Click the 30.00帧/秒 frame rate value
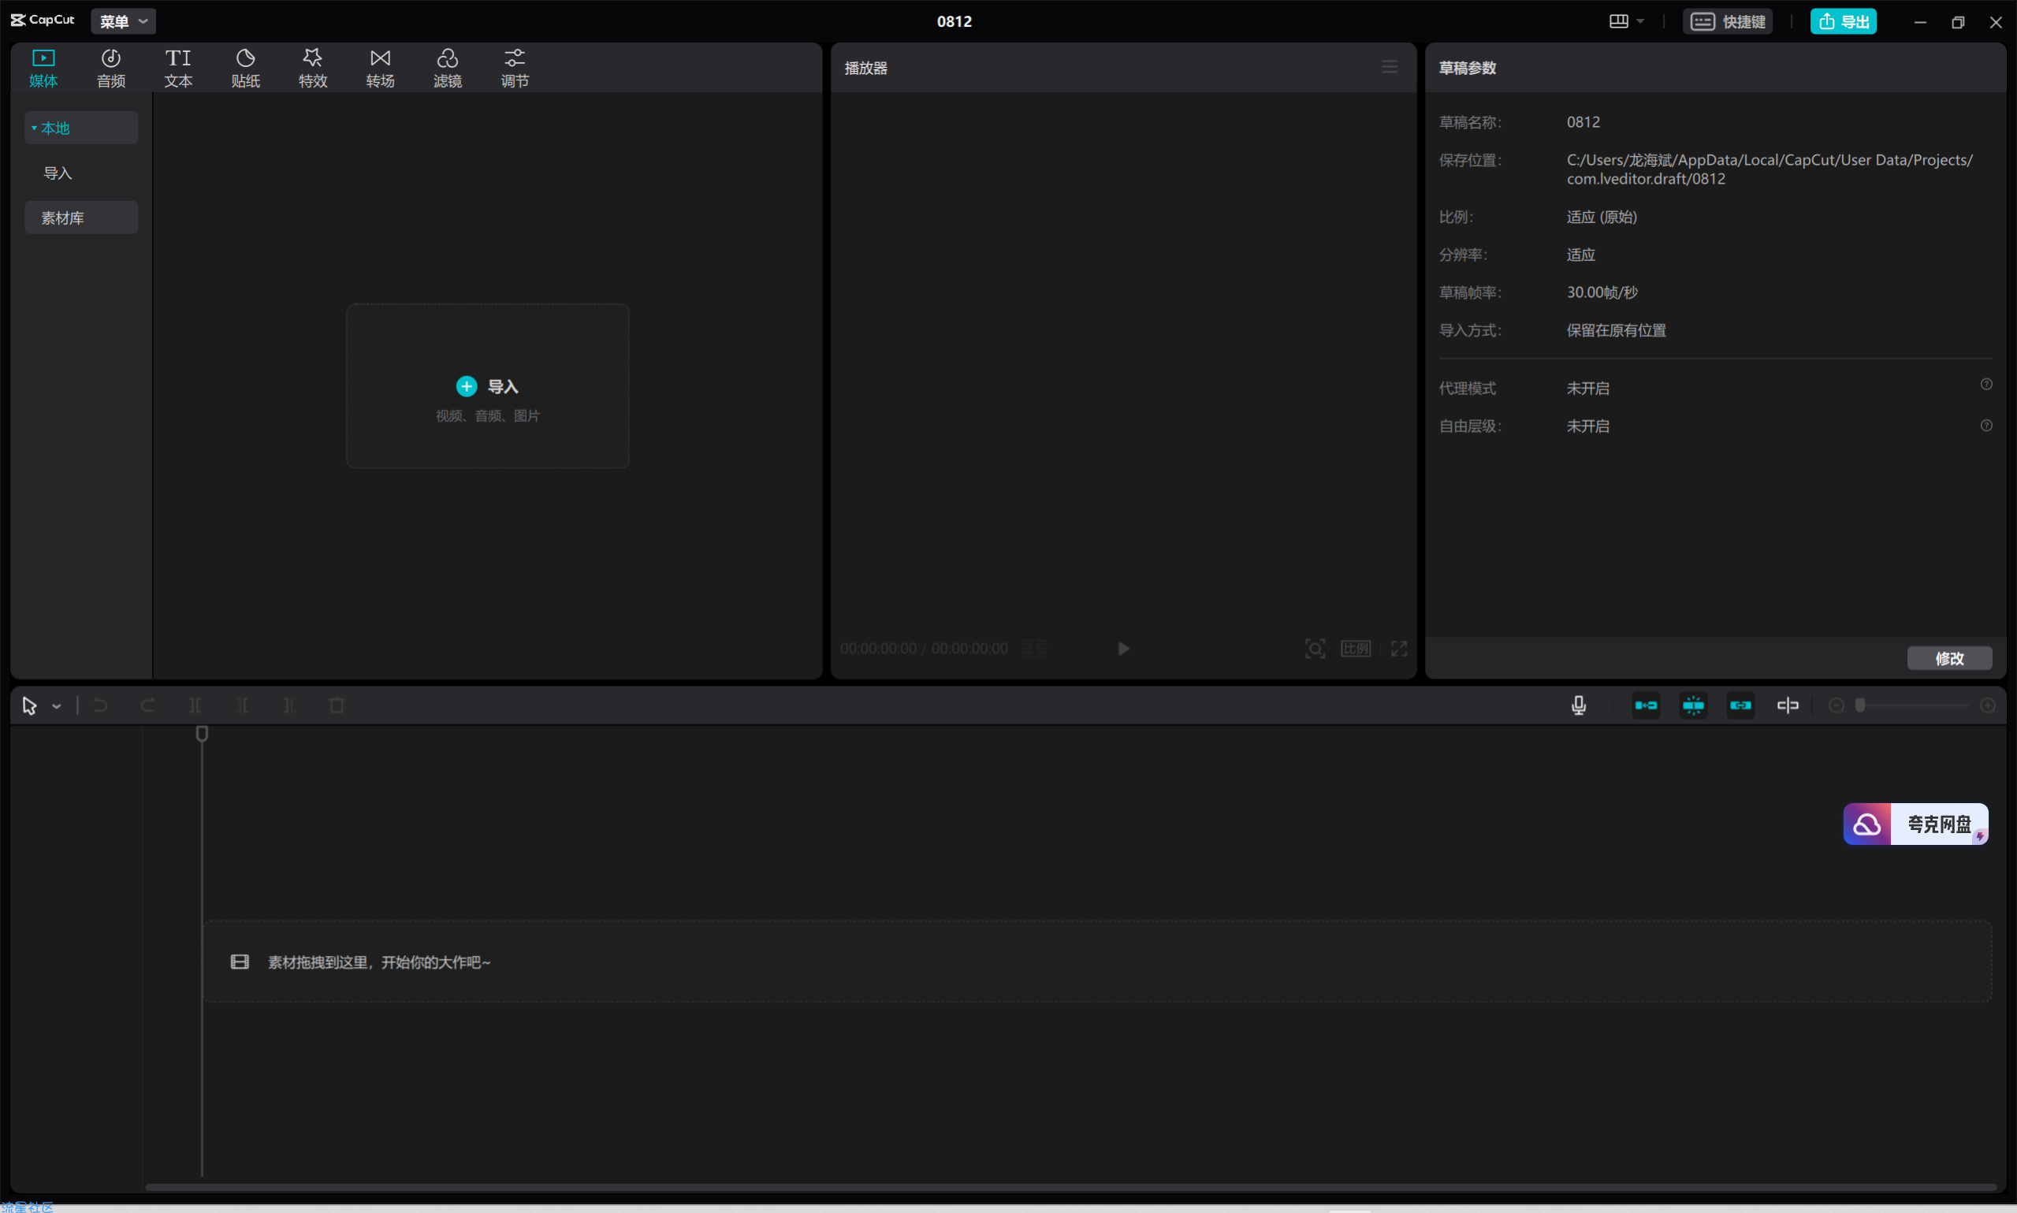The height and width of the screenshot is (1213, 2017). 1602,292
